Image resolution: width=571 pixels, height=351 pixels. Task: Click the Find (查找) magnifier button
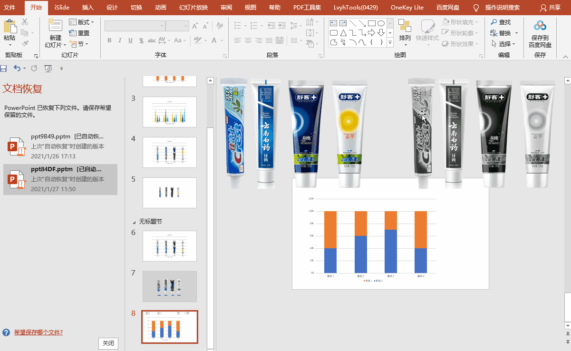coord(500,22)
